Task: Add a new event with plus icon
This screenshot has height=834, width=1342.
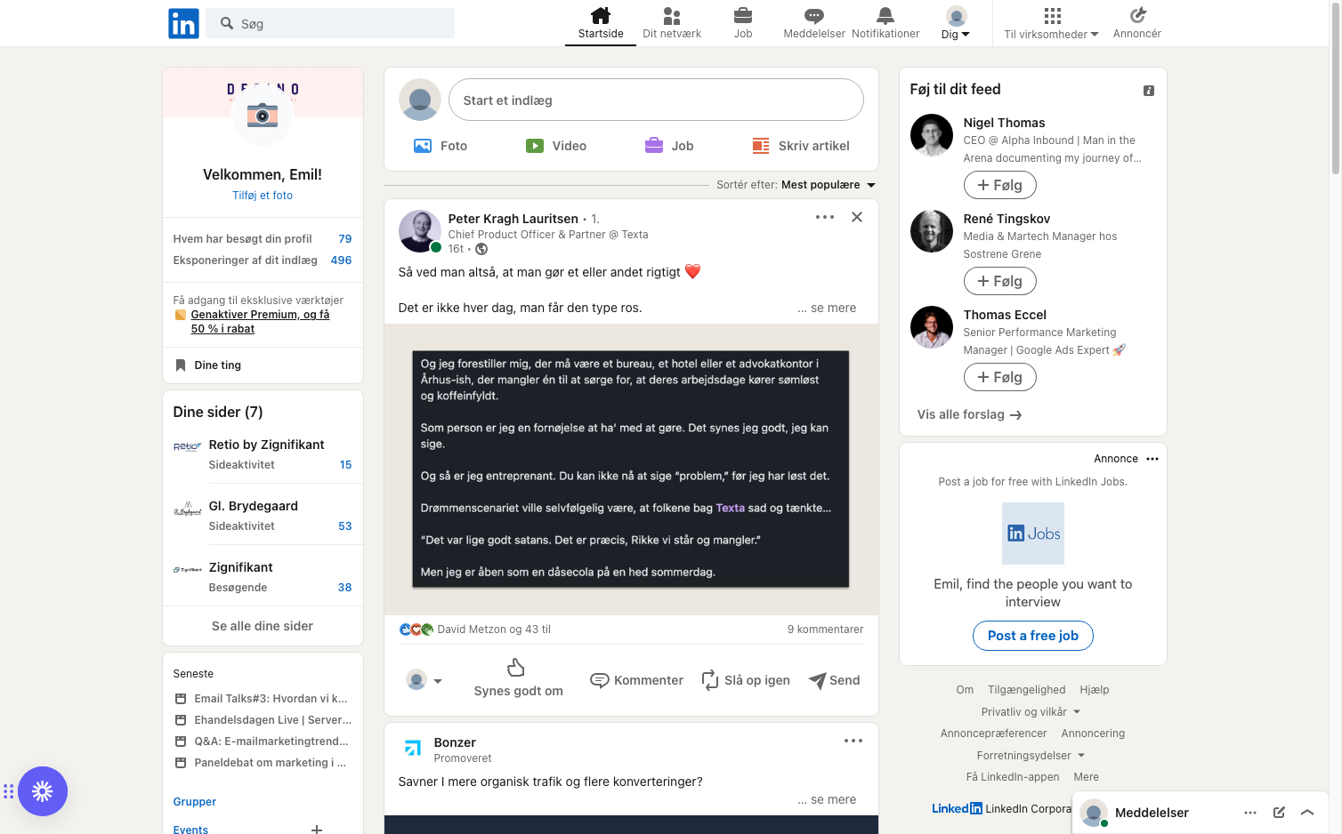Action: pyautogui.click(x=317, y=830)
